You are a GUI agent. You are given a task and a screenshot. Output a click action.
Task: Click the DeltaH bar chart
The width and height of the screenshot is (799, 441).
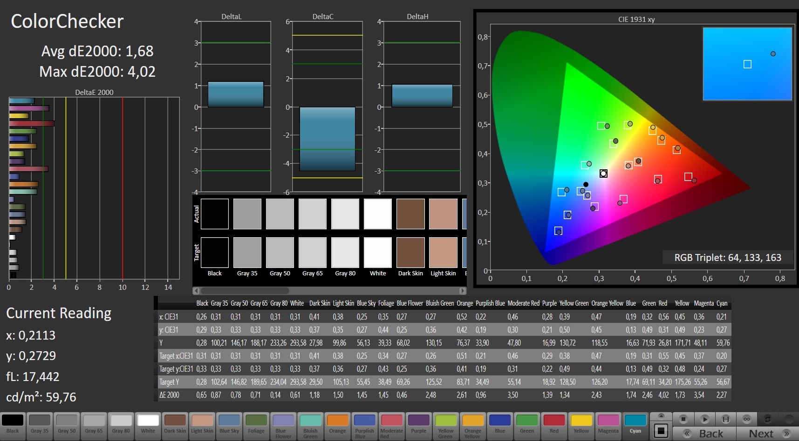pos(422,107)
